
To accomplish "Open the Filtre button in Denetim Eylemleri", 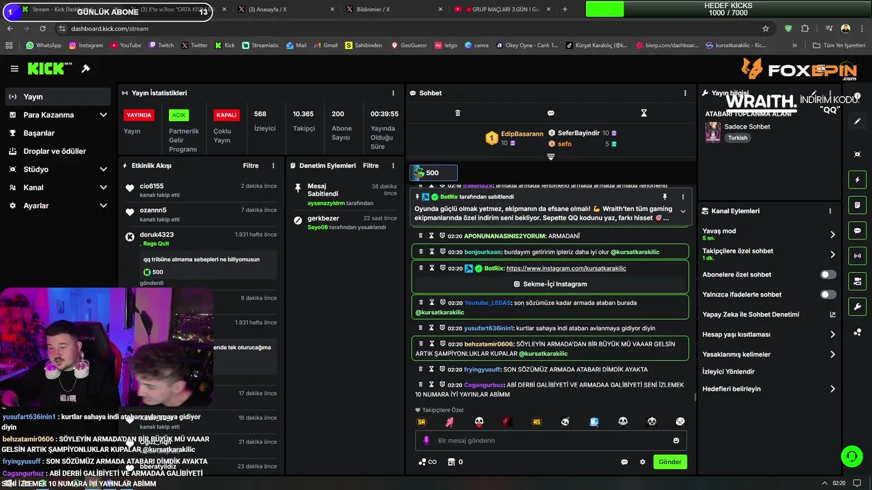I will tap(371, 165).
